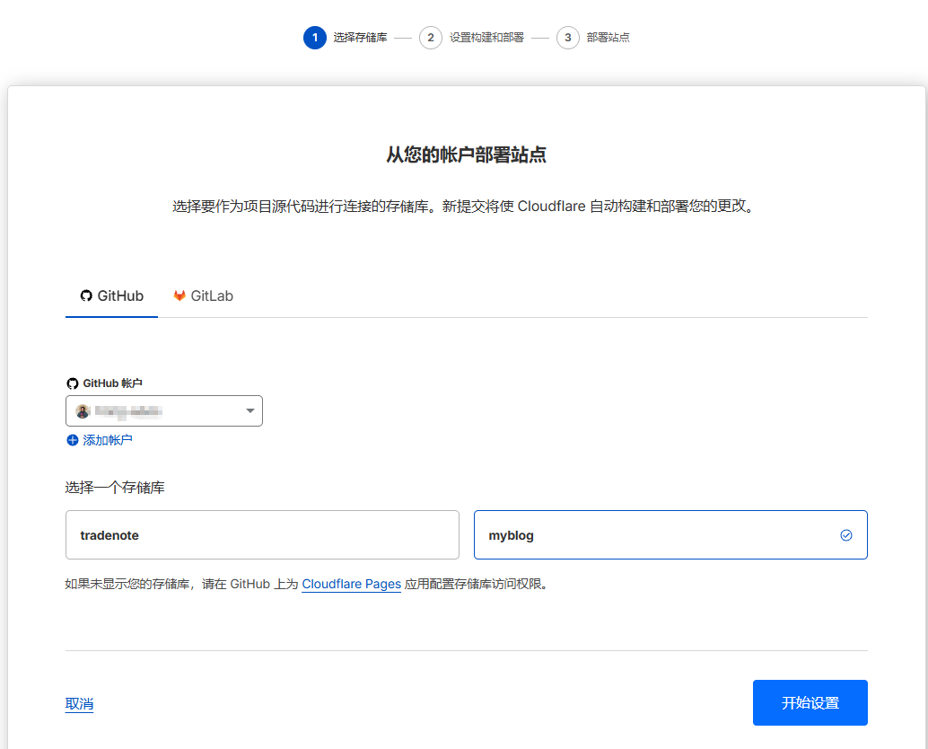
Task: Click the step 3 circle indicator
Action: point(567,38)
